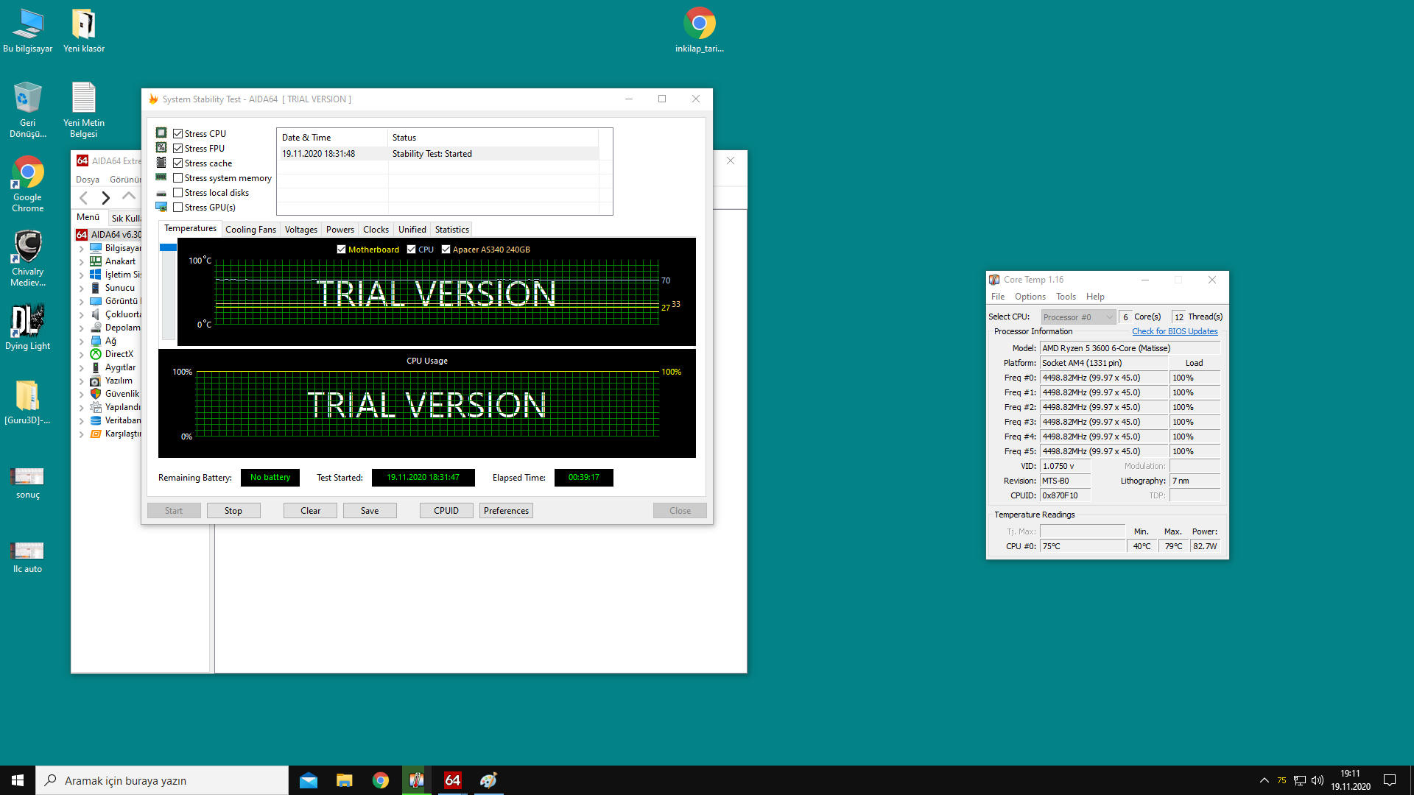The height and width of the screenshot is (795, 1414).
Task: Click the Stress CPU icon in AIDA64
Action: click(161, 133)
